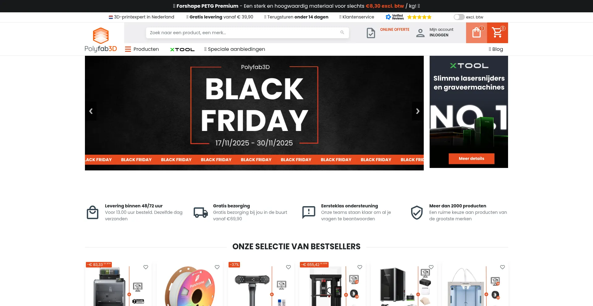Toggle the excl. btw switch

459,17
